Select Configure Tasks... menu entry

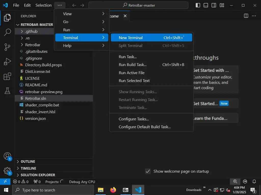151,119
